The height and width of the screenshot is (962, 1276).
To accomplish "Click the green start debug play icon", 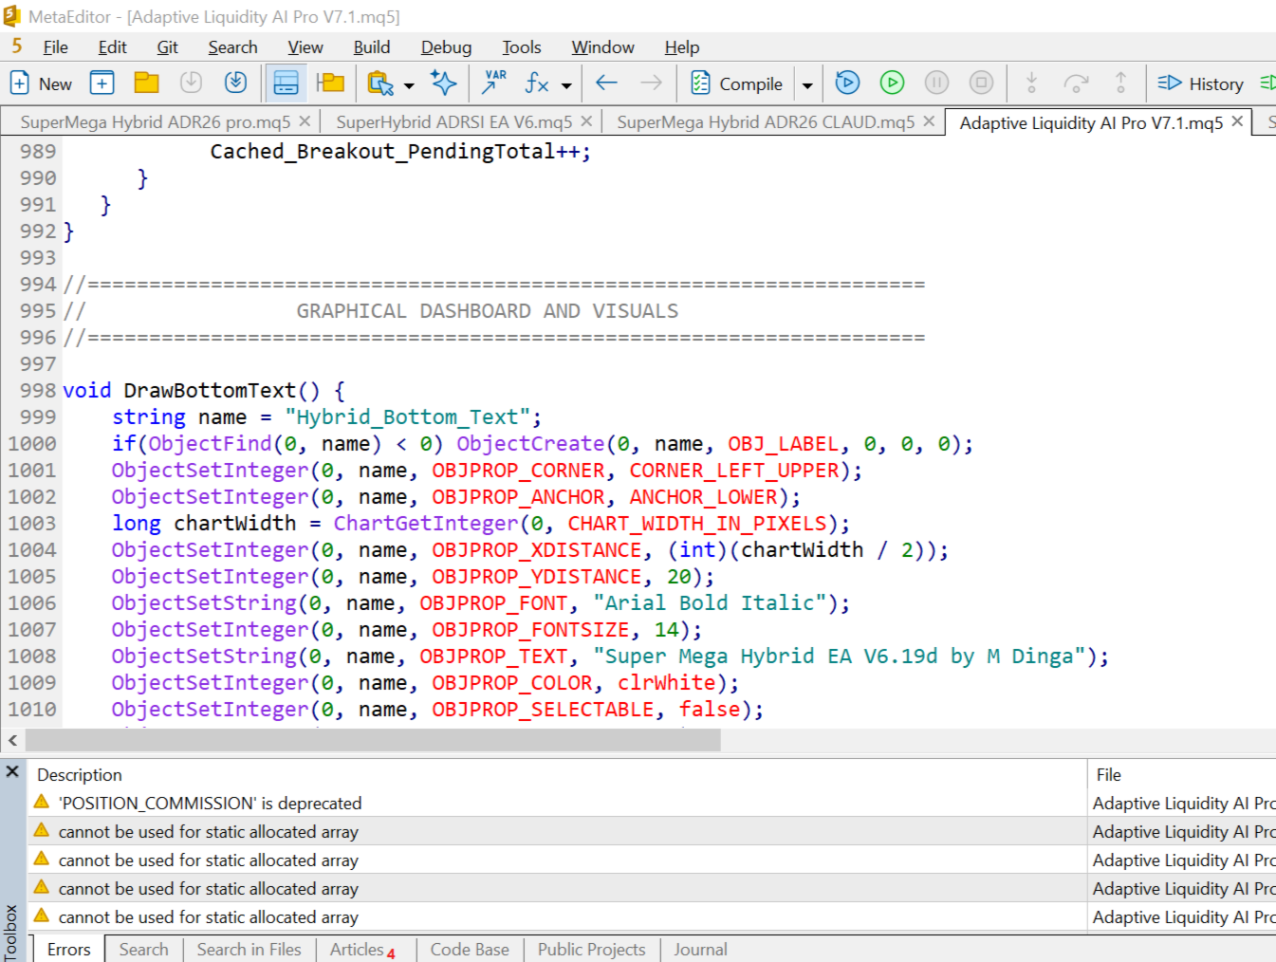I will (892, 83).
